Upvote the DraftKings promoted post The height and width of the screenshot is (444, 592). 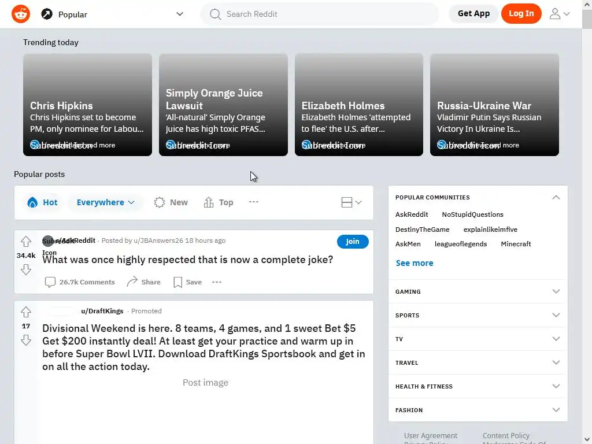tap(25, 312)
